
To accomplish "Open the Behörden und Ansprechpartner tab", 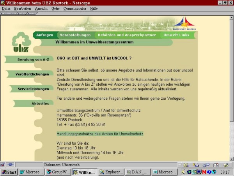I will point(127,35).
